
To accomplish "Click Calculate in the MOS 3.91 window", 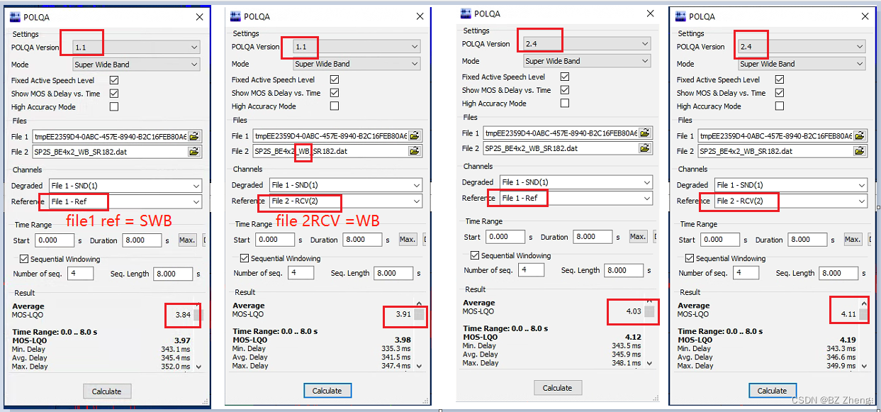I will pos(327,390).
